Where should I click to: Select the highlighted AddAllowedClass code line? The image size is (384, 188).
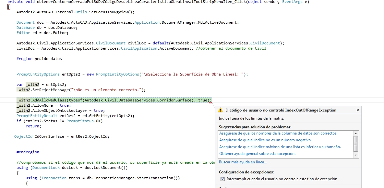click(114, 100)
